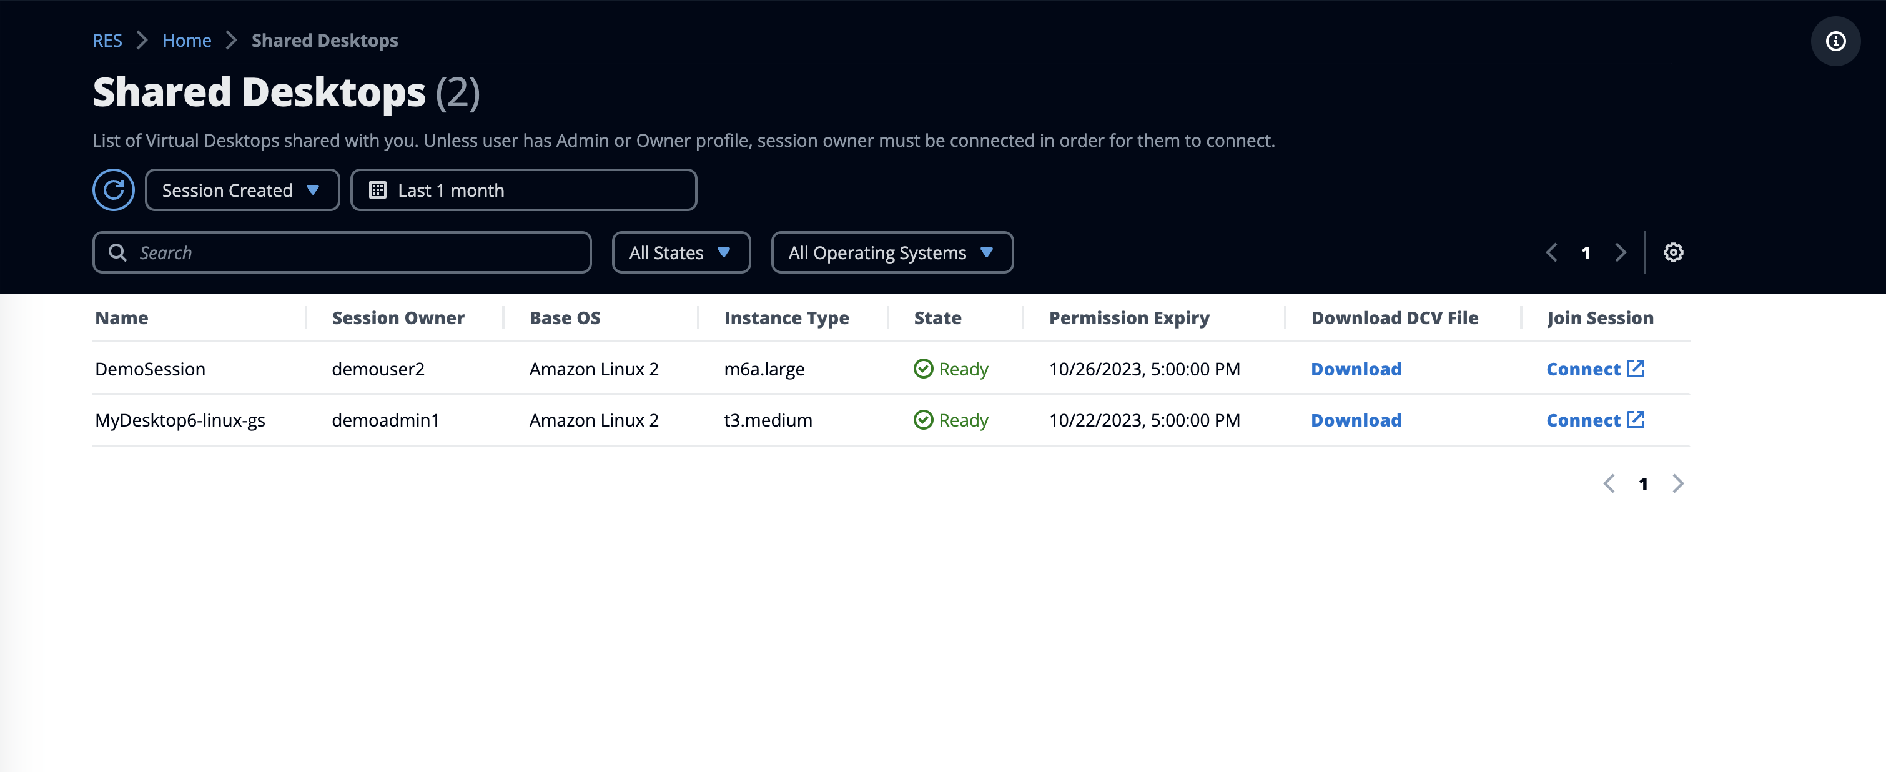This screenshot has height=772, width=1886.
Task: Click the refresh/reload sessions icon
Action: pos(114,189)
